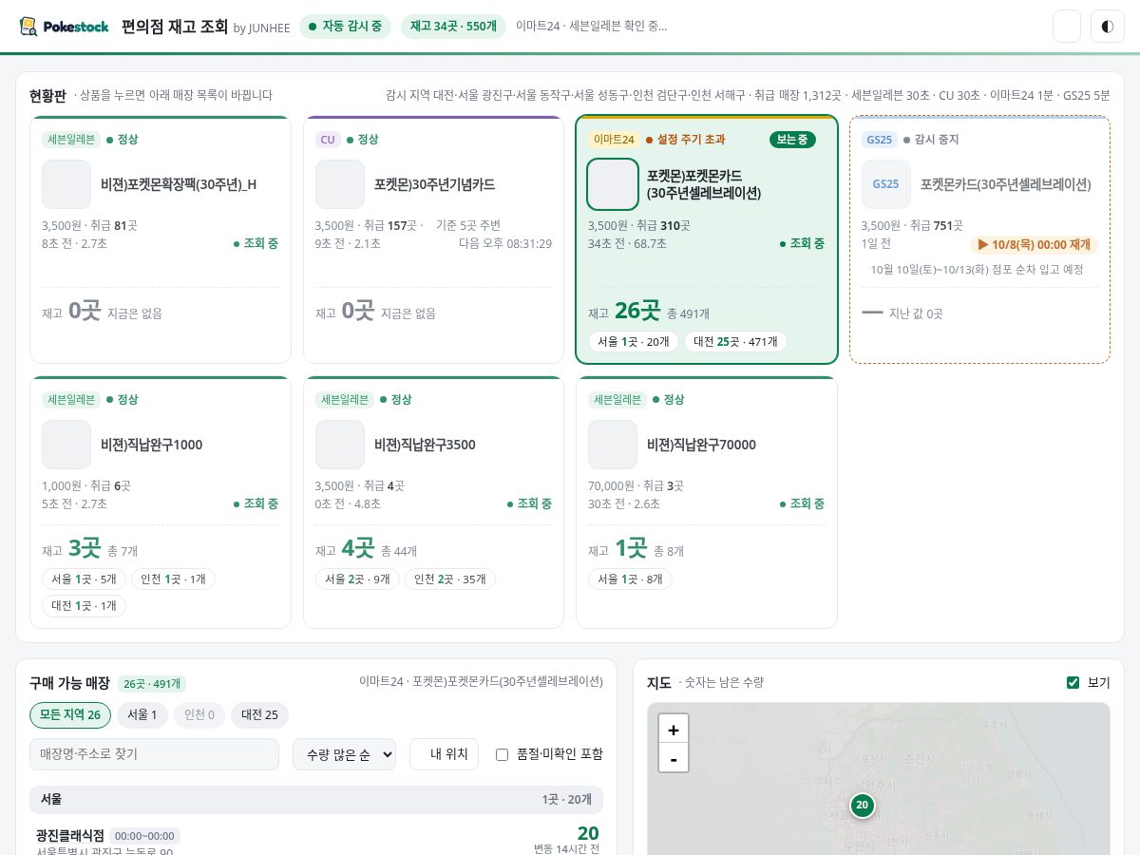Click the 내 위치 button
Viewport: 1140px width, 855px height.
(444, 754)
